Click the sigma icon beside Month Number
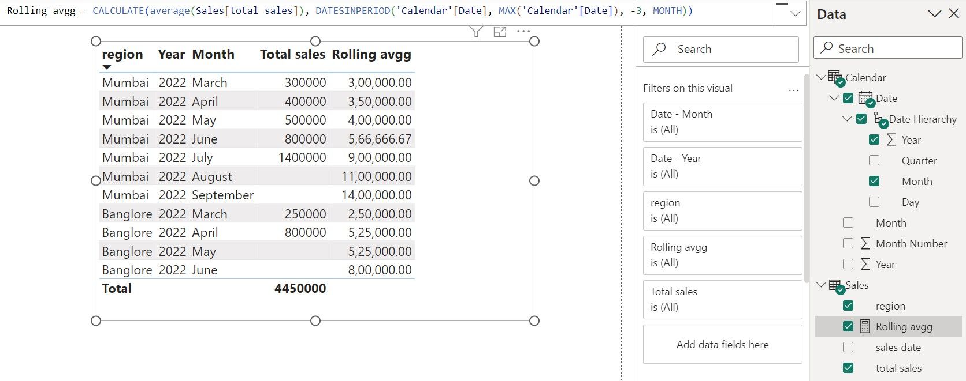This screenshot has width=966, height=381. [865, 244]
